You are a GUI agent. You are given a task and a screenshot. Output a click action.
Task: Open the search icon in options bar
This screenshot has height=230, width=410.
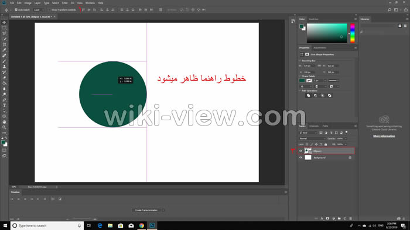click(x=389, y=10)
